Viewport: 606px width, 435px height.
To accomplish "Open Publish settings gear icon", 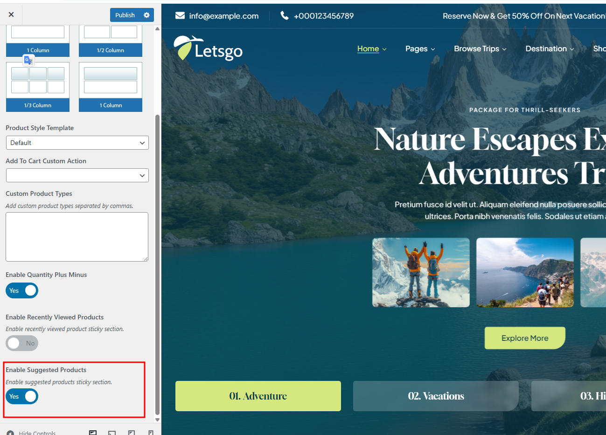I will (x=146, y=15).
